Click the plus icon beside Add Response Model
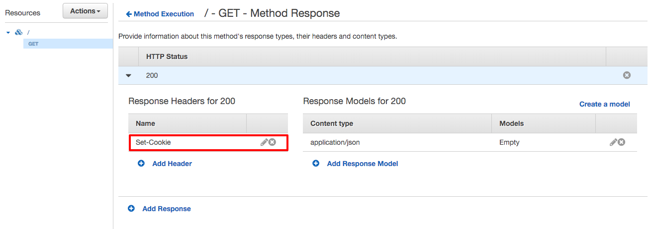 coord(316,163)
